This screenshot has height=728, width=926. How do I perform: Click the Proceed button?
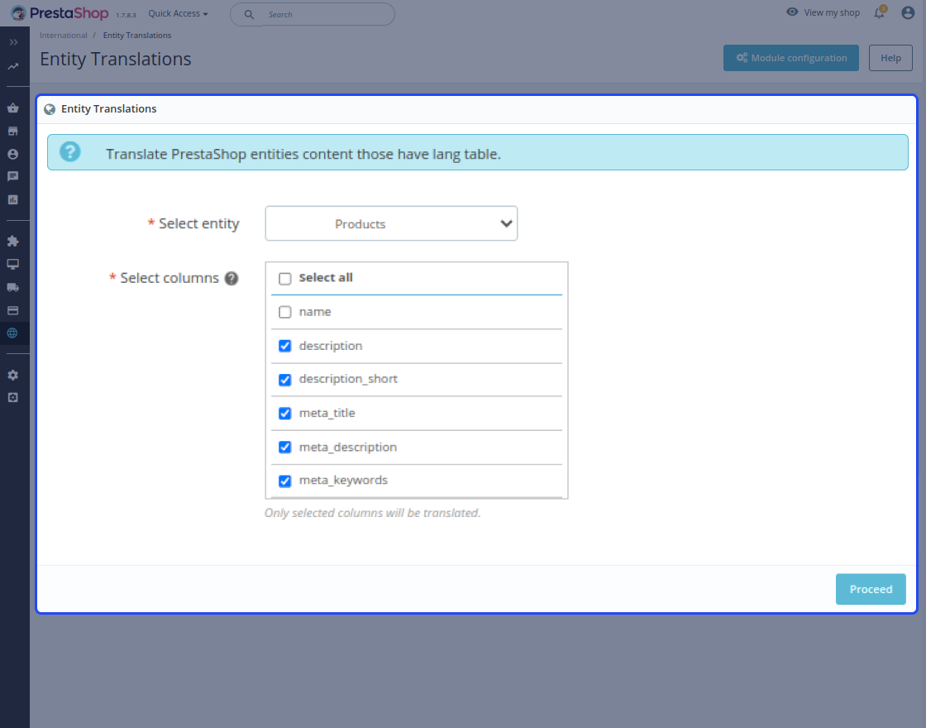point(871,589)
